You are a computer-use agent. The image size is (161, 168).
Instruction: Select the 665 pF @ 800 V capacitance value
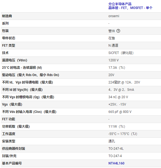click(120, 112)
